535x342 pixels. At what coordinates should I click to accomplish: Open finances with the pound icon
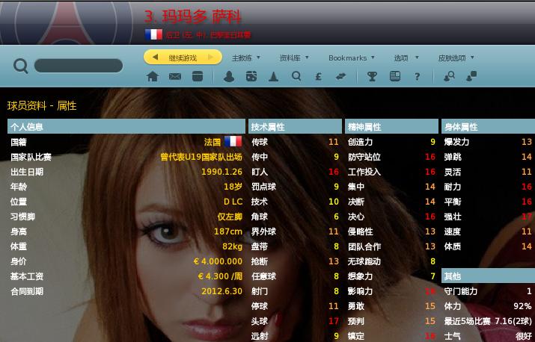click(x=318, y=76)
